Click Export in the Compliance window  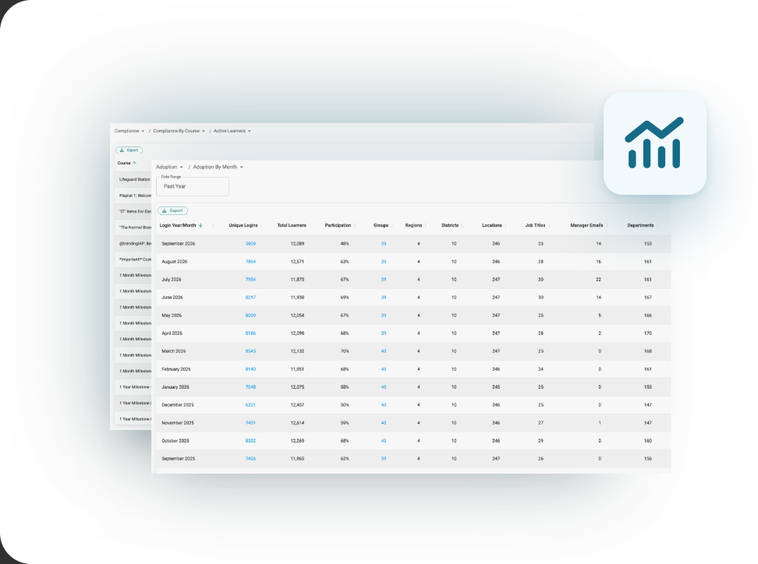129,150
